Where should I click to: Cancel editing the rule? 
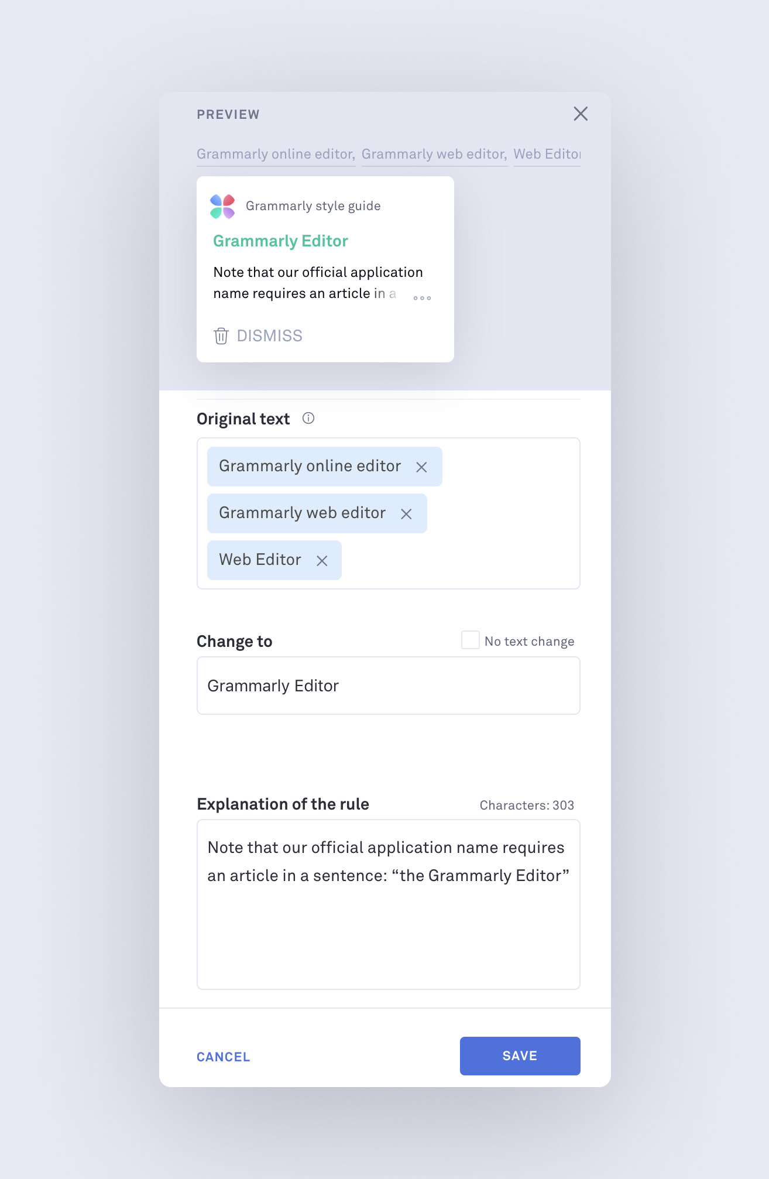223,1057
